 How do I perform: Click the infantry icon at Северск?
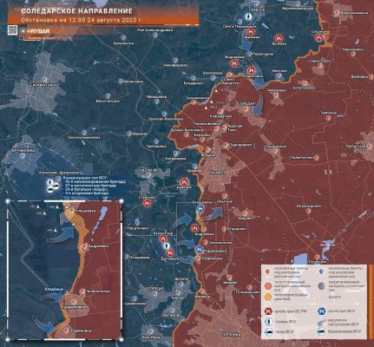coord(248,17)
